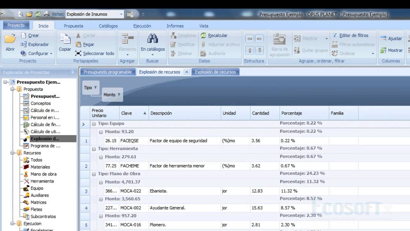The width and height of the screenshot is (410, 231).
Task: Collapse the Tipo: Equipo group
Action: coord(94,124)
